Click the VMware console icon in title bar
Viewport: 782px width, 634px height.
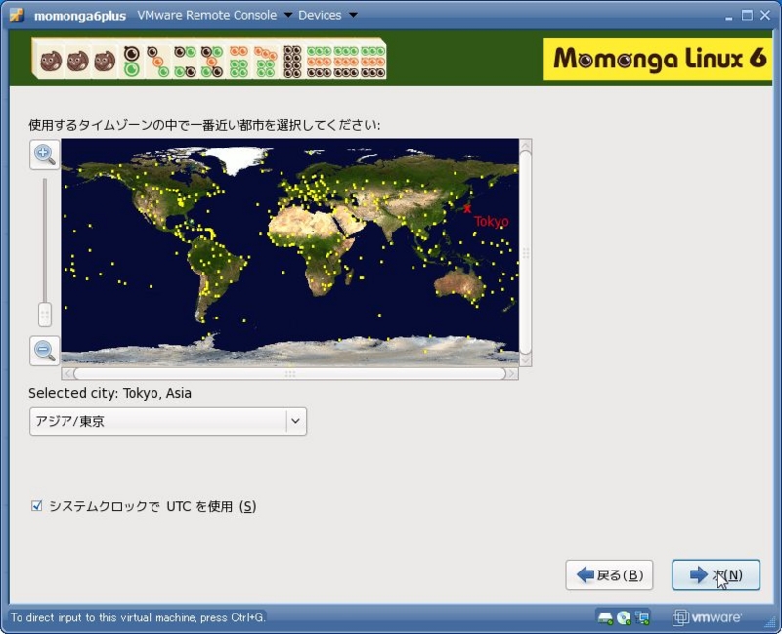click(x=18, y=15)
